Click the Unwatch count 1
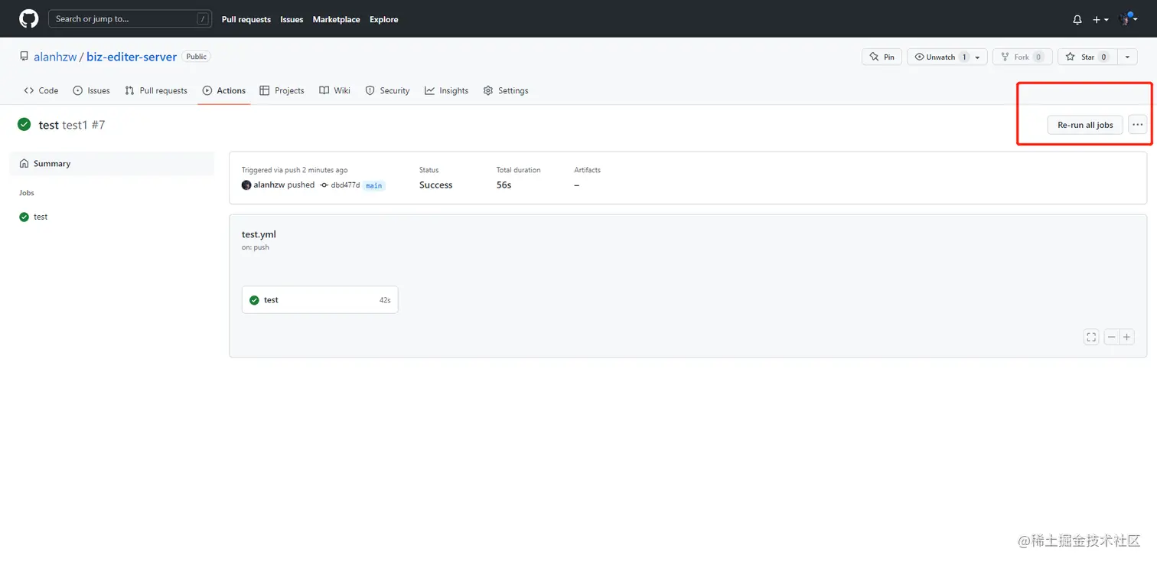Viewport: 1157px width, 565px height. pyautogui.click(x=963, y=57)
